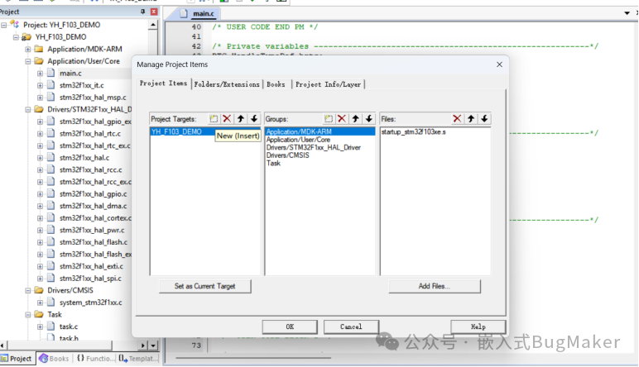Create a new group in Groups list

point(328,119)
